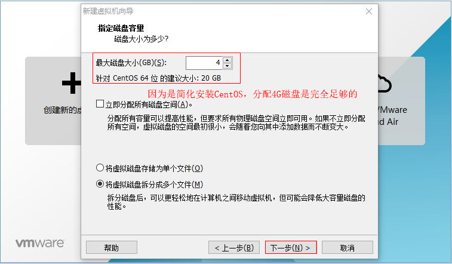
Task: Click the cloud icon above VMware Air
Action: 385,84
